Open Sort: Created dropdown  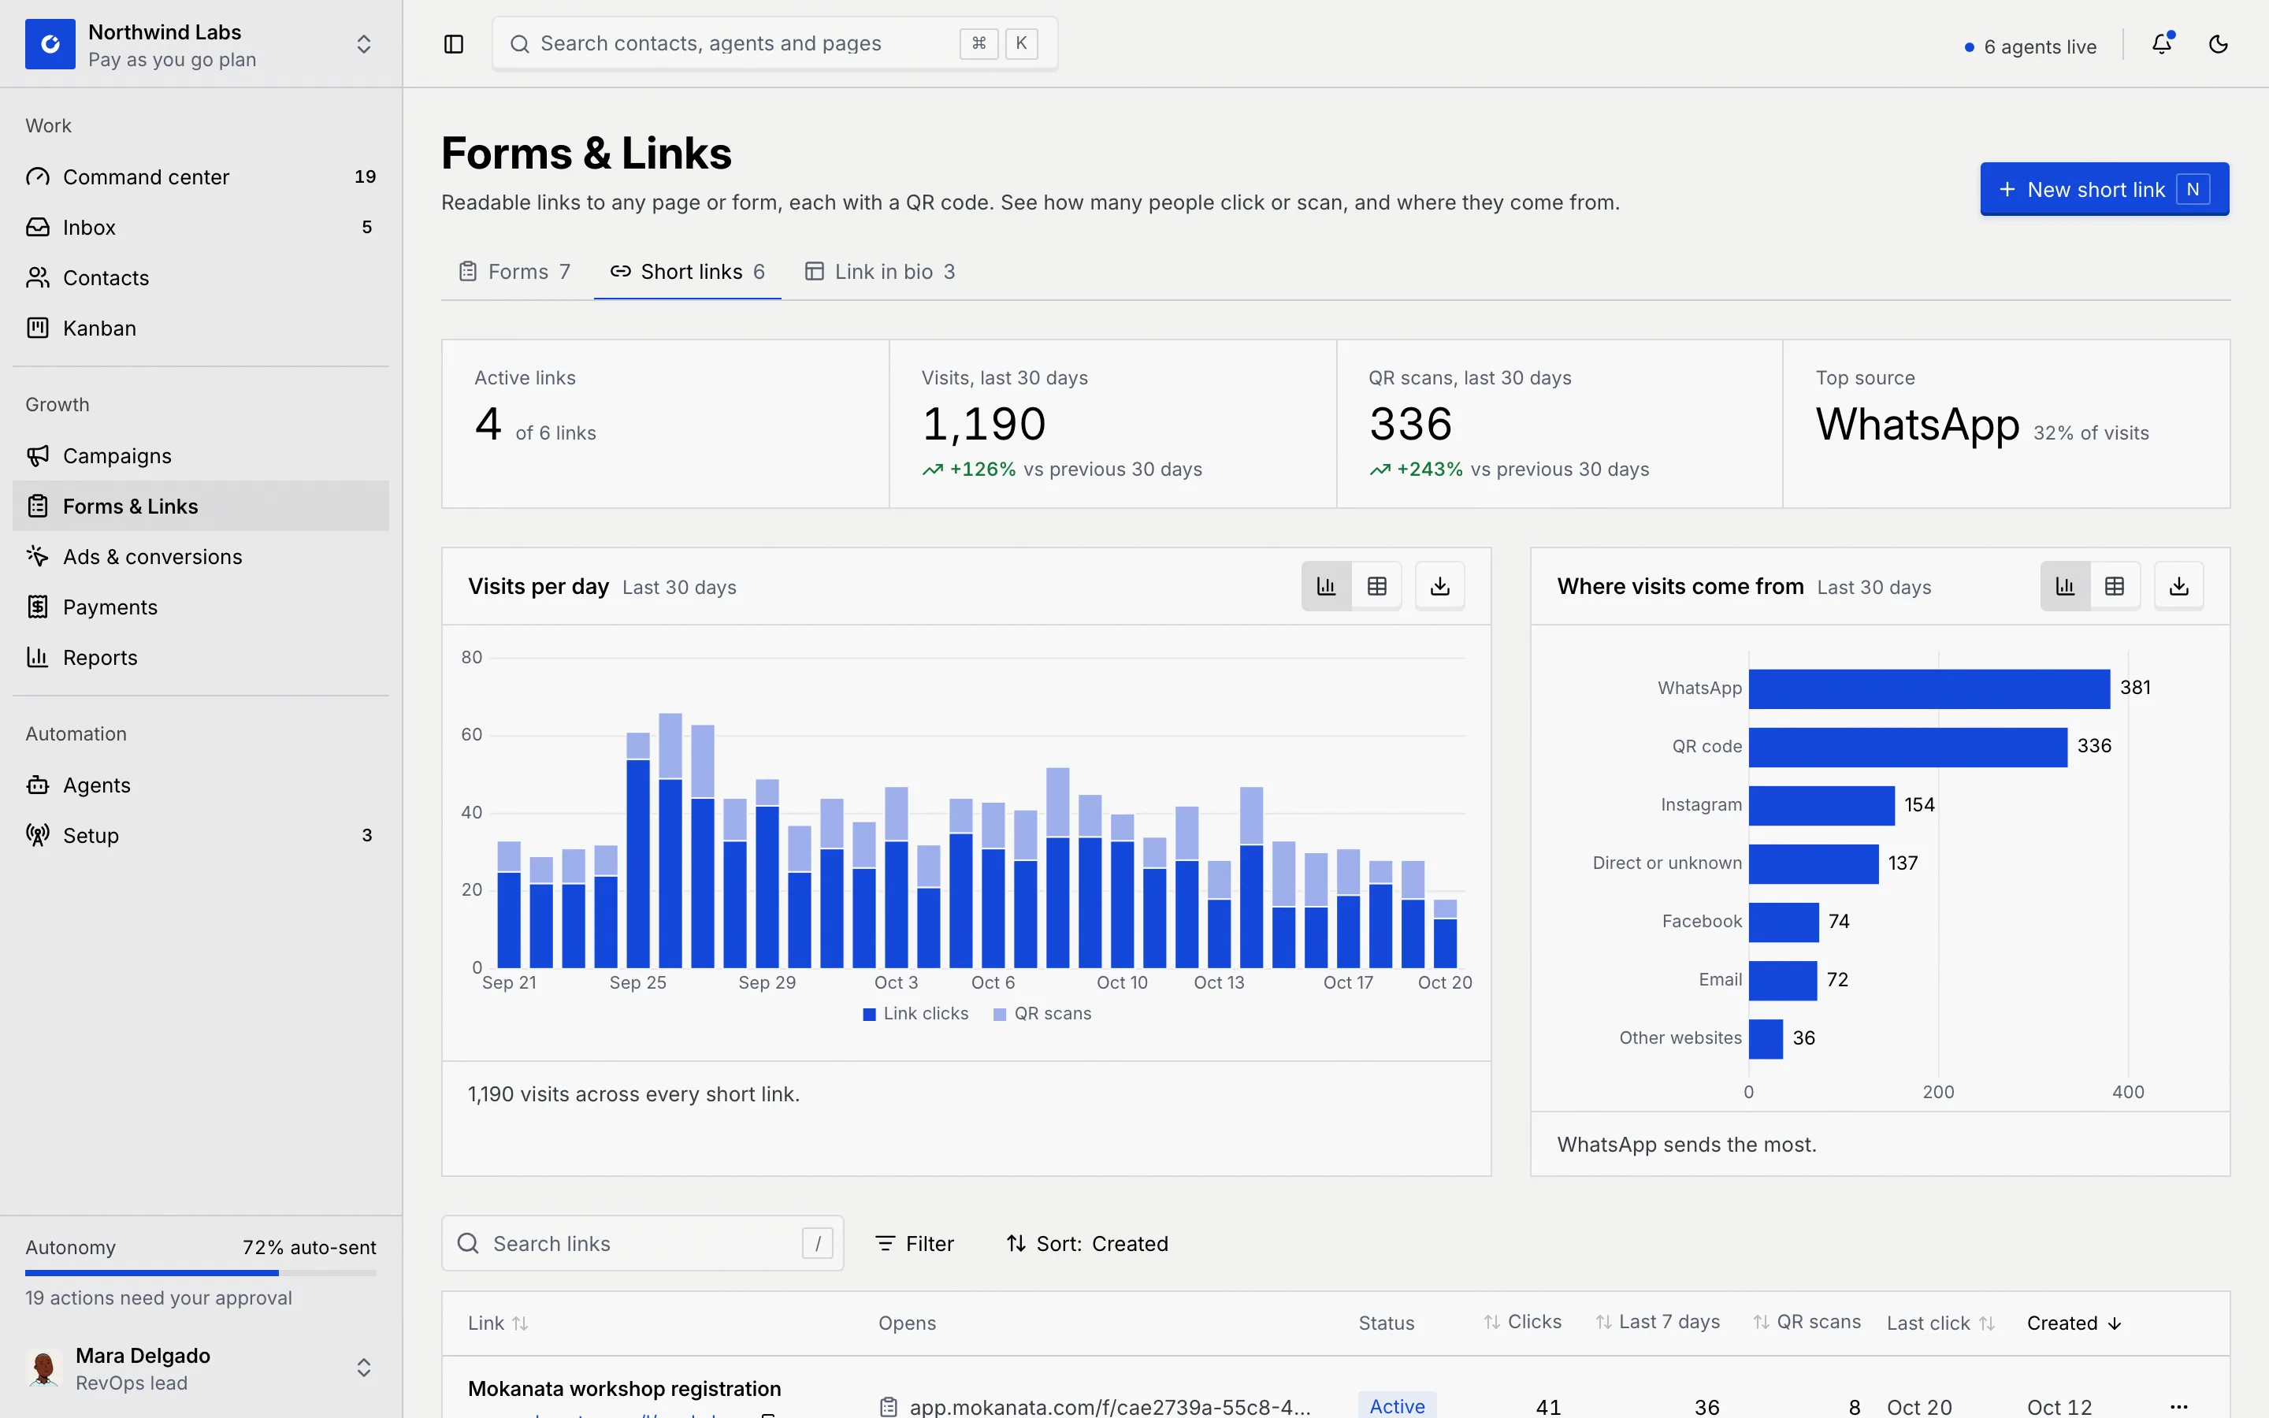coord(1086,1244)
